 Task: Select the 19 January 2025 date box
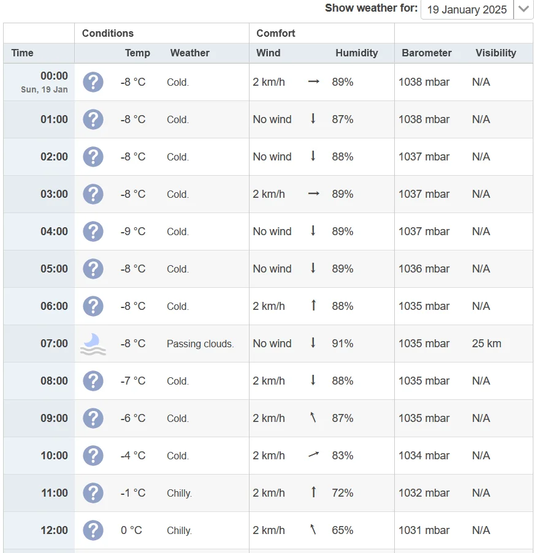[467, 9]
